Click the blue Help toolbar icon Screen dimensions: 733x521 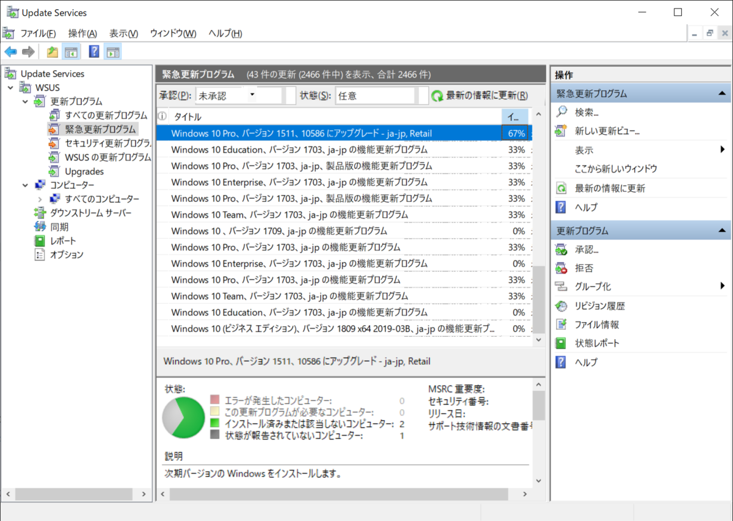pyautogui.click(x=94, y=52)
